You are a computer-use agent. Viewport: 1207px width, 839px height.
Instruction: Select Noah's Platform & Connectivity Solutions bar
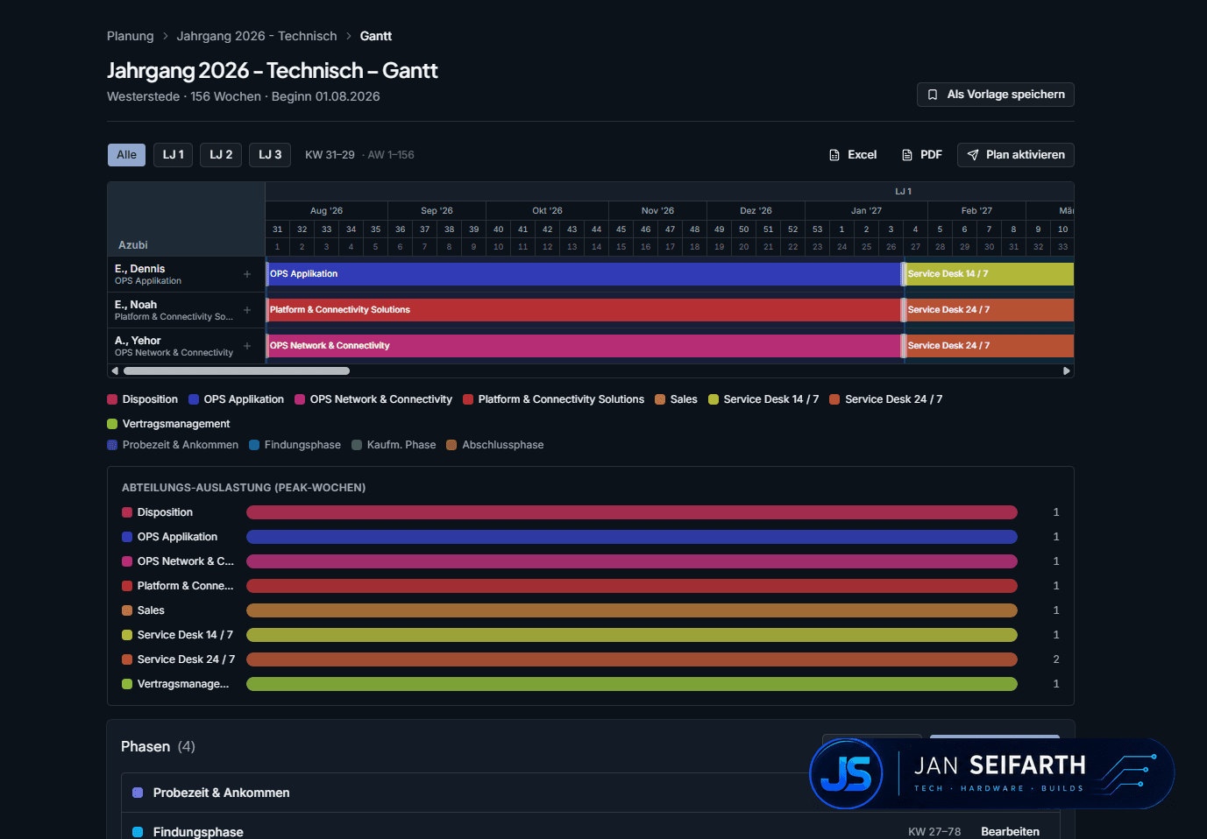(x=584, y=310)
